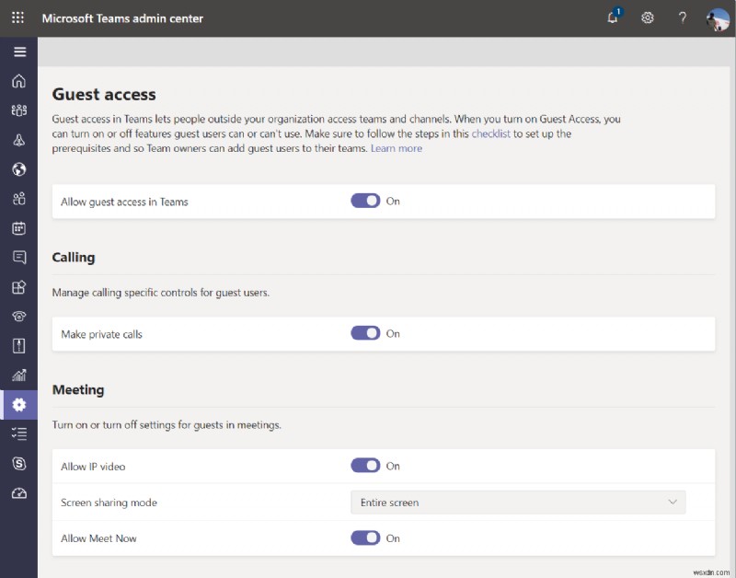The height and width of the screenshot is (578, 736).
Task: Open the Meetings calendar icon
Action: click(x=18, y=228)
